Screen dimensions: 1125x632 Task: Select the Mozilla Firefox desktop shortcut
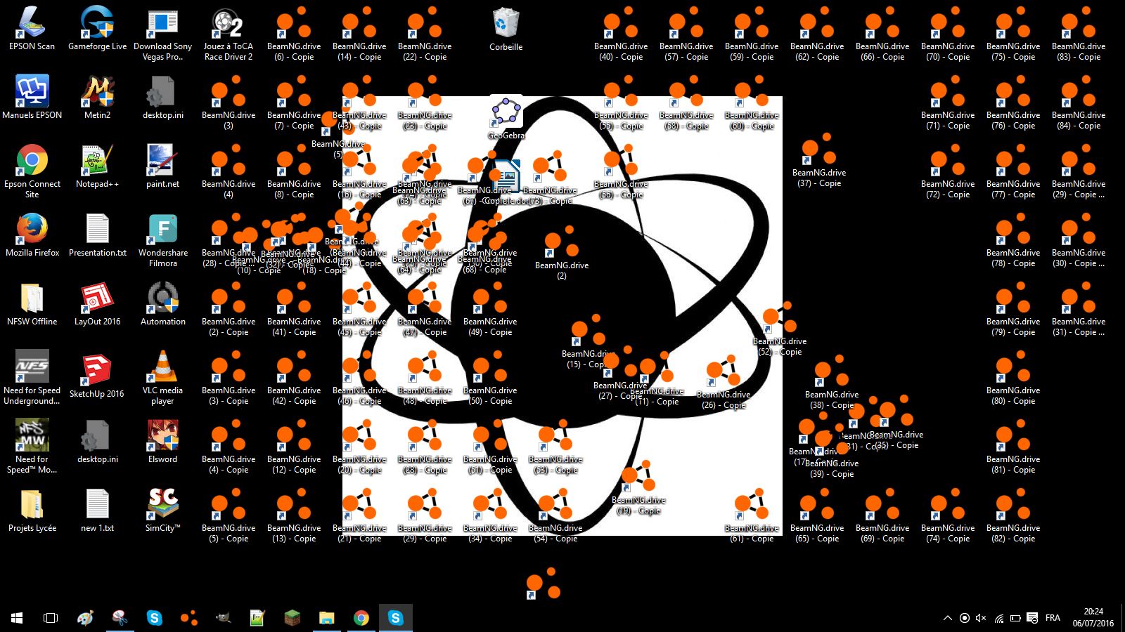32,236
